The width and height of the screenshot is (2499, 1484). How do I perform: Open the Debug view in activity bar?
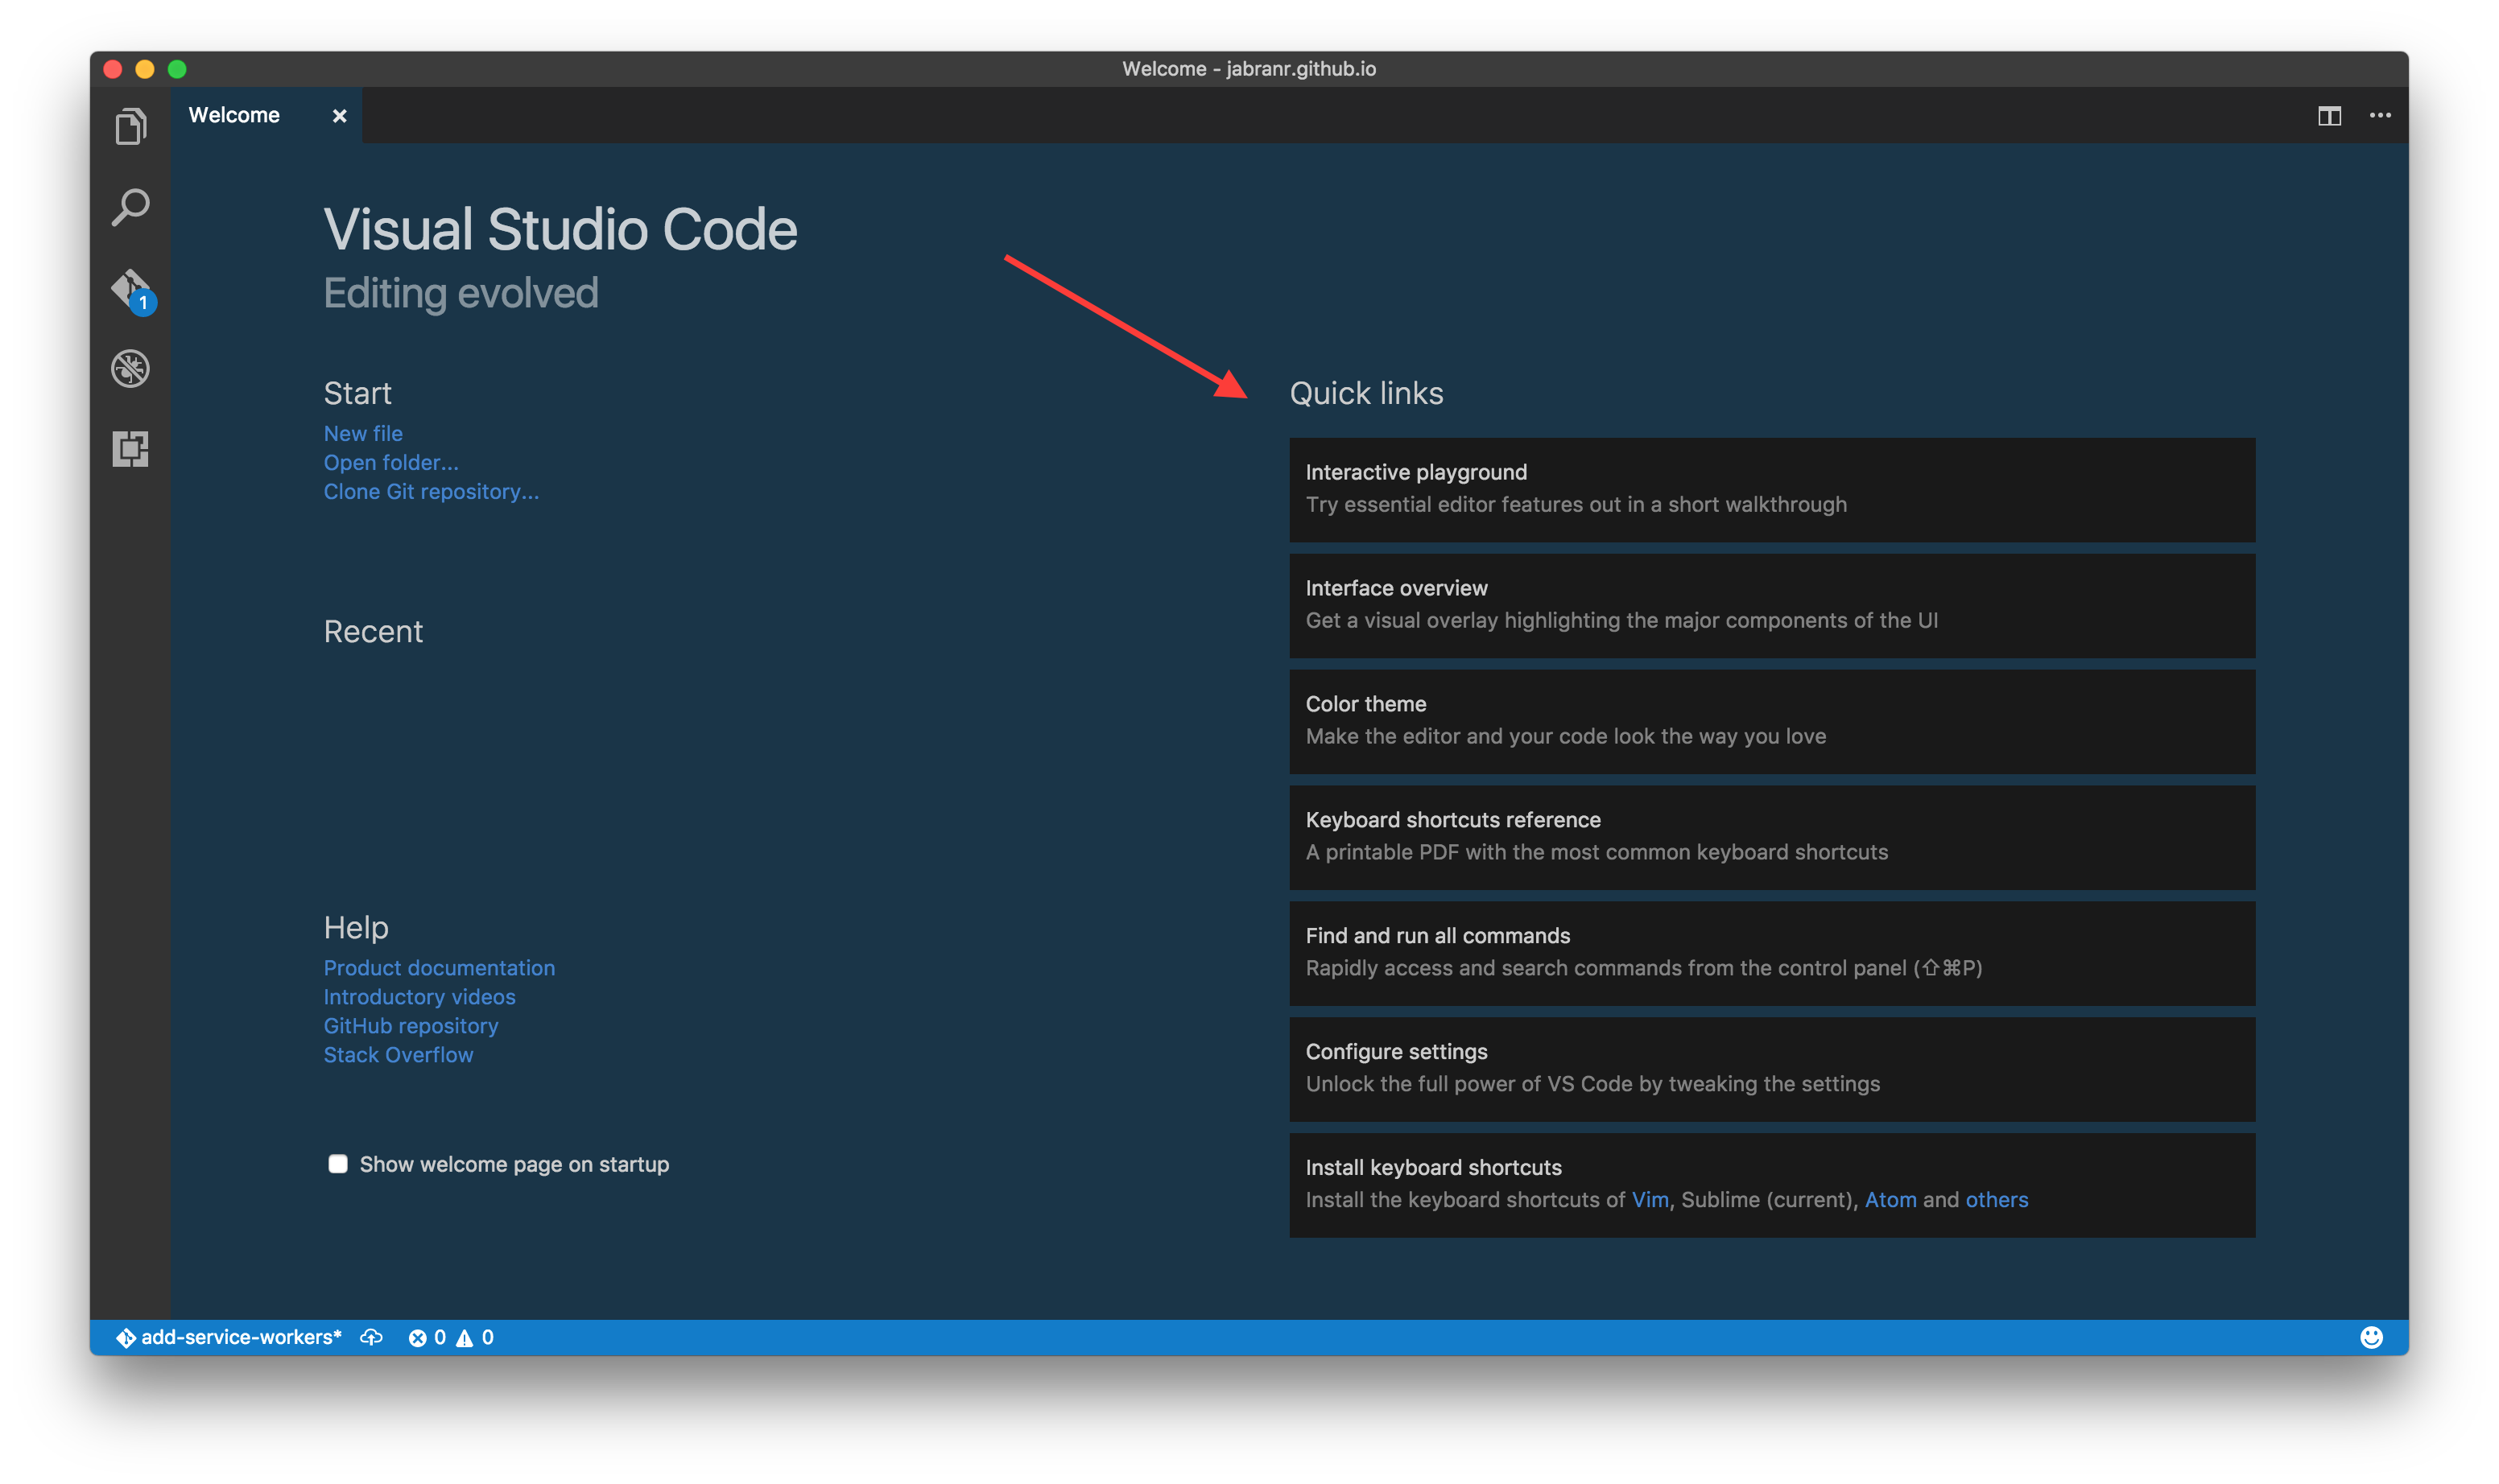click(x=130, y=369)
